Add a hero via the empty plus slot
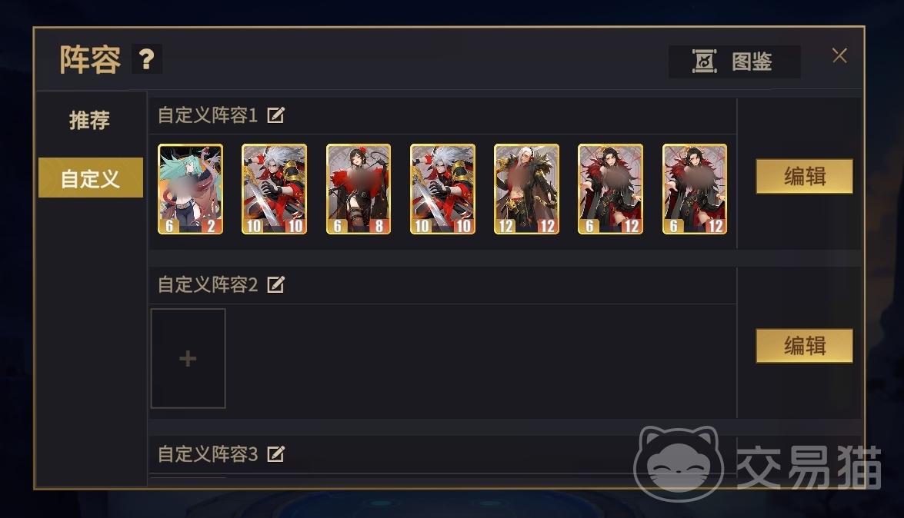The image size is (904, 518). click(188, 358)
